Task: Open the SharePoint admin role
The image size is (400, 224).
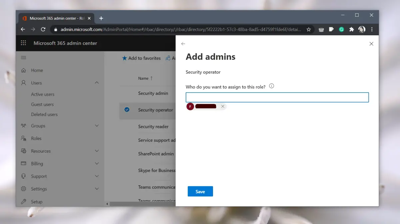Action: [x=156, y=154]
